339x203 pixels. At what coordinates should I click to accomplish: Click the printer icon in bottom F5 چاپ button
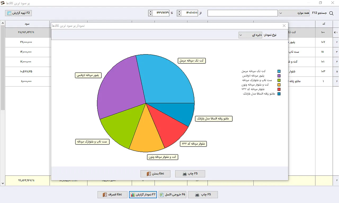click(197, 195)
